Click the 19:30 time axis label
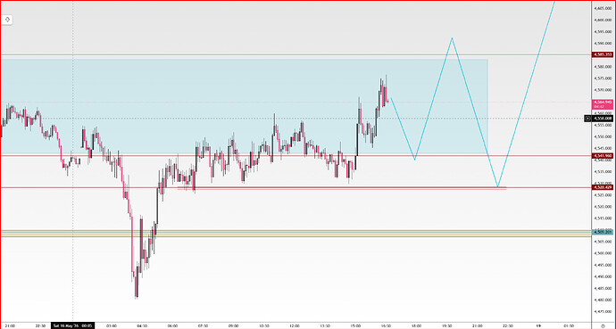This screenshot has width=616, height=329. pyautogui.click(x=447, y=325)
